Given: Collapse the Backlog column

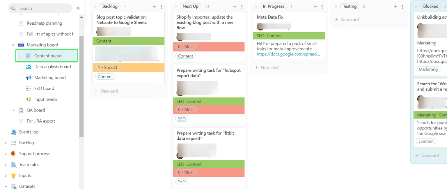Looking at the screenshot, I should tap(95, 6).
